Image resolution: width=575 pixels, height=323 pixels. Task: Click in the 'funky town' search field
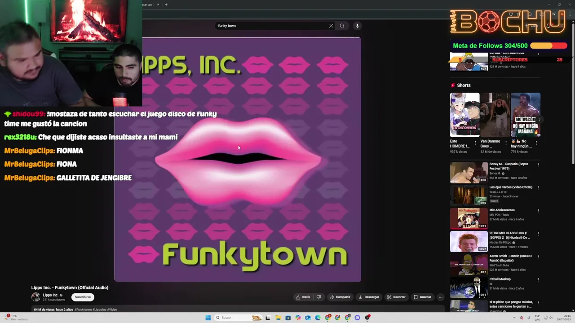(x=271, y=26)
